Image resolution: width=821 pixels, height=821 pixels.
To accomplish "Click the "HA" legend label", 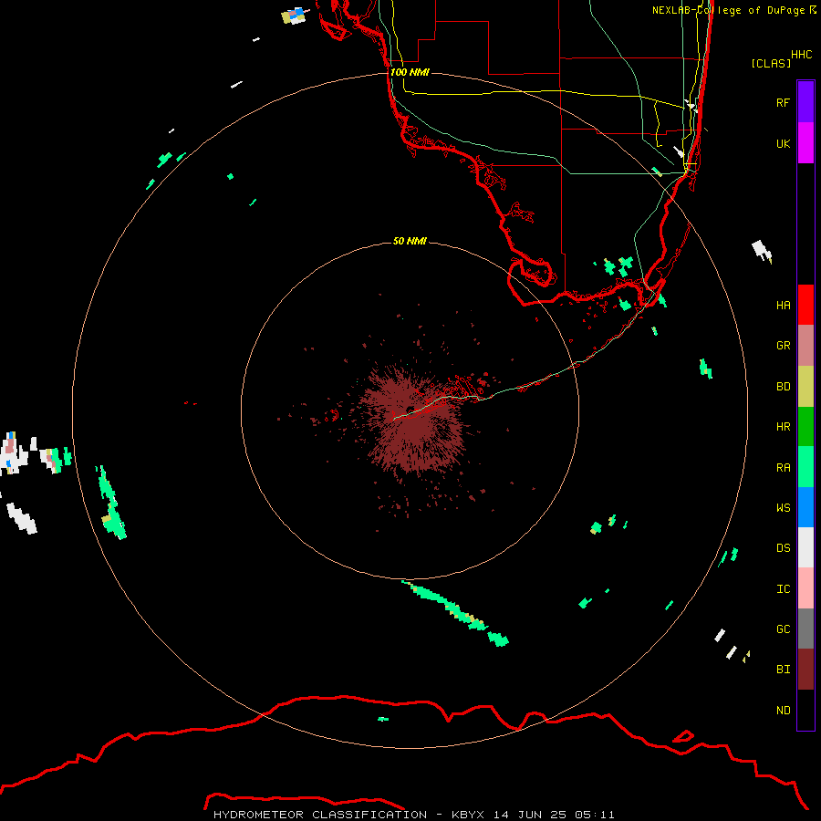I will coord(783,305).
